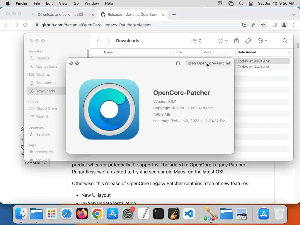The image size is (300, 225).
Task: Open OpenCore-Patcher from Quick Look preview
Action: 208,63
